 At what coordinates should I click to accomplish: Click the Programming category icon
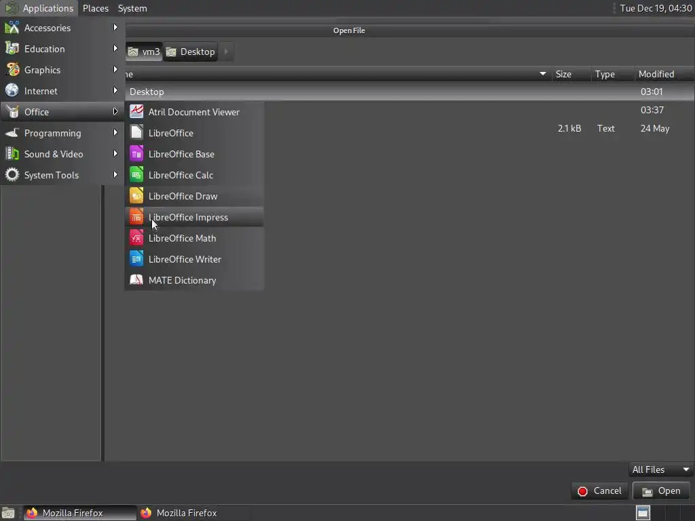12,132
